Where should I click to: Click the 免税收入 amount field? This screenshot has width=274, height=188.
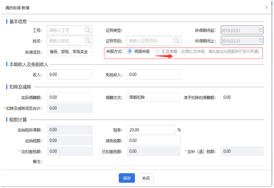click(154, 74)
